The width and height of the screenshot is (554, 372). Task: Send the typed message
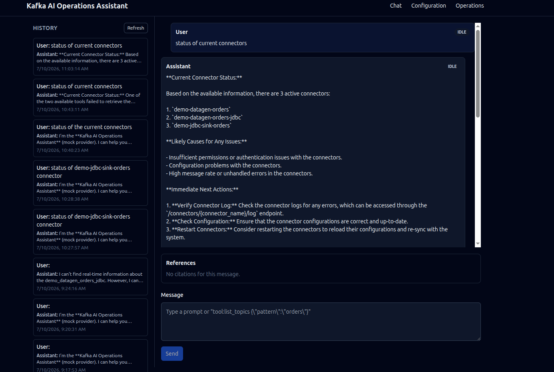172,354
